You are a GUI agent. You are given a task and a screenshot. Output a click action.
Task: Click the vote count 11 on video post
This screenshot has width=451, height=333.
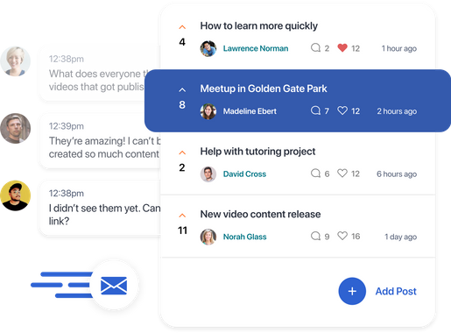(182, 230)
